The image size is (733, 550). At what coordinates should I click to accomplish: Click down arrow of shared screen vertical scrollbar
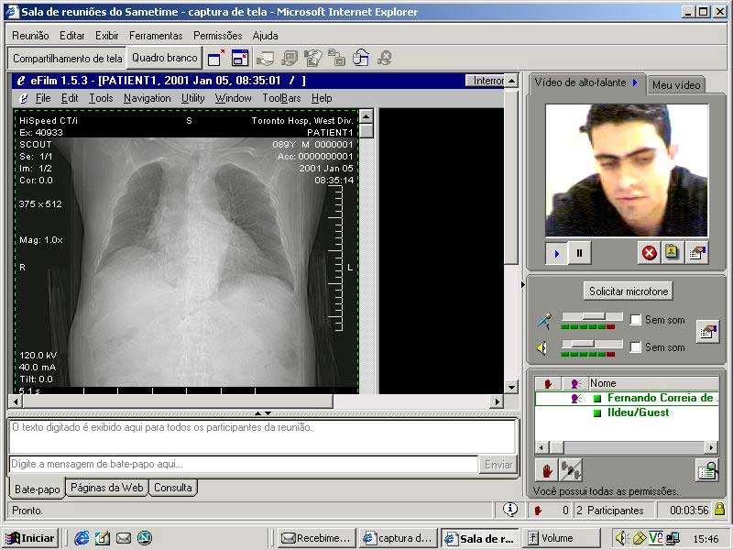pos(512,387)
